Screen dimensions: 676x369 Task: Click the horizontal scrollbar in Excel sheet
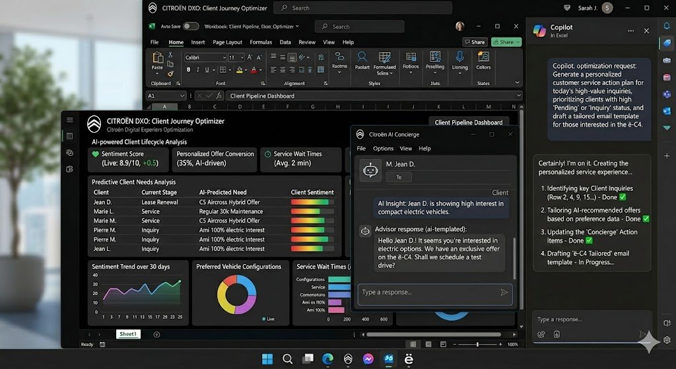[434, 334]
